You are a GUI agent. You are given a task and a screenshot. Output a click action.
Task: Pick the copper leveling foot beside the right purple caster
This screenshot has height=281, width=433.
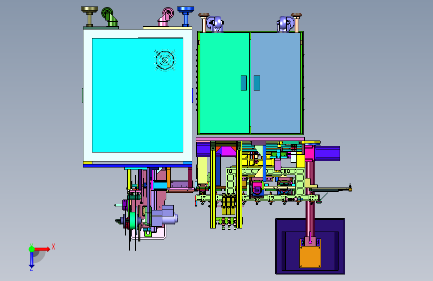click(x=296, y=22)
